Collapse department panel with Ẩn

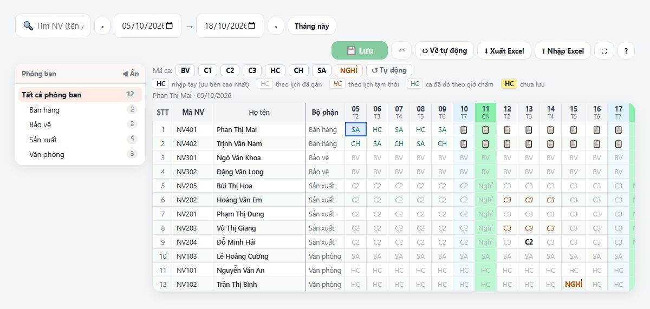tap(131, 74)
